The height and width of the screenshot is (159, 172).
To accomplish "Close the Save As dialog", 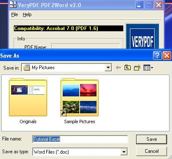I will coord(167,56).
